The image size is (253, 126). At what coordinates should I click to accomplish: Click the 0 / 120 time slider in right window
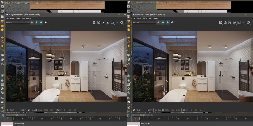142,115
